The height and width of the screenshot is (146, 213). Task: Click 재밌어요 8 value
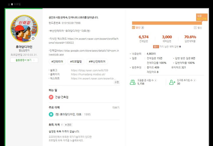pyautogui.click(x=153, y=72)
